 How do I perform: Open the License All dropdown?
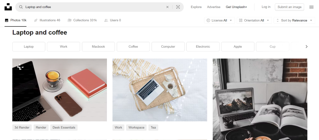pos(219,20)
